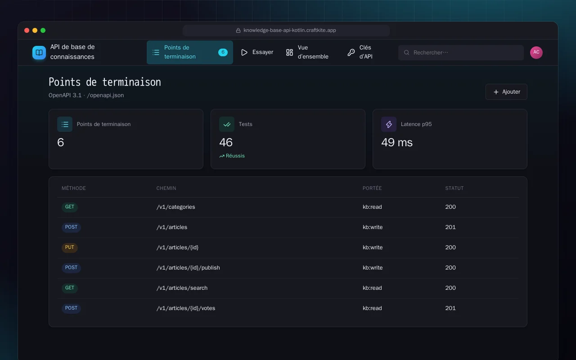The image size is (576, 360).
Task: Click the double-check Tests card icon
Action: [227, 124]
